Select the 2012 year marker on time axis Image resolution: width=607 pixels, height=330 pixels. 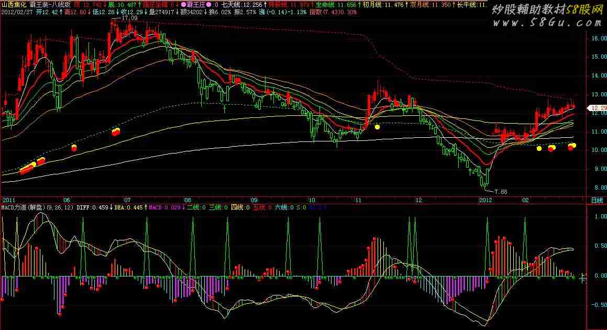485,200
